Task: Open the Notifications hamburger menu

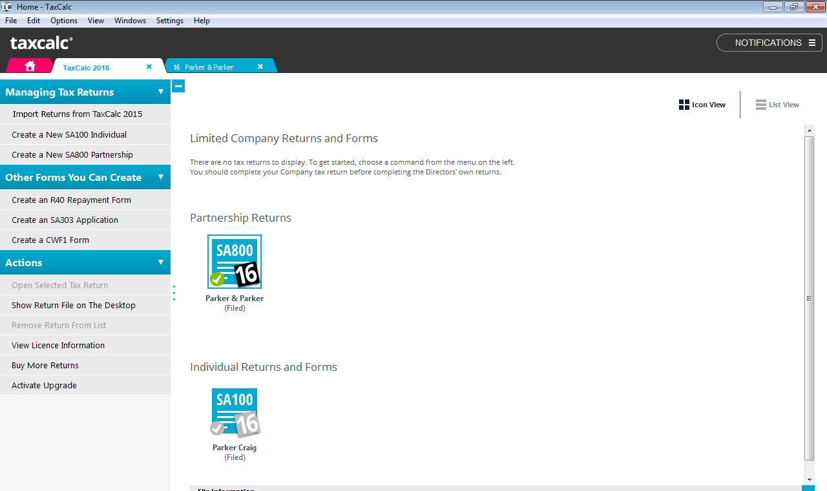Action: 812,43
